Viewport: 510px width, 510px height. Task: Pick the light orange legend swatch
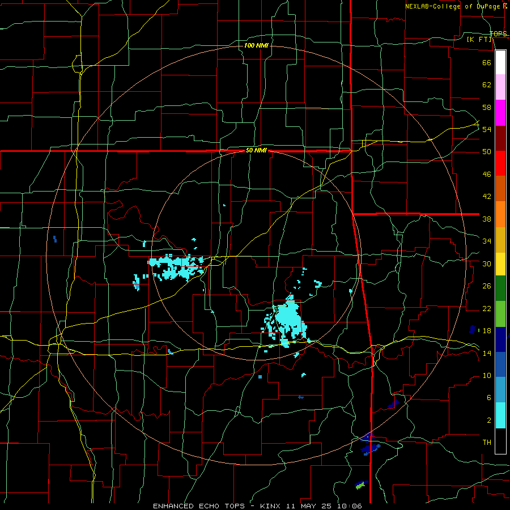500,214
